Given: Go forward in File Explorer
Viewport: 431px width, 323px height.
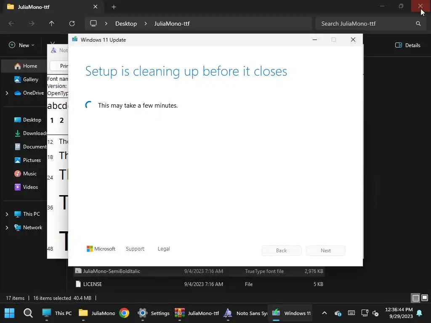Looking at the screenshot, I should coord(32,24).
